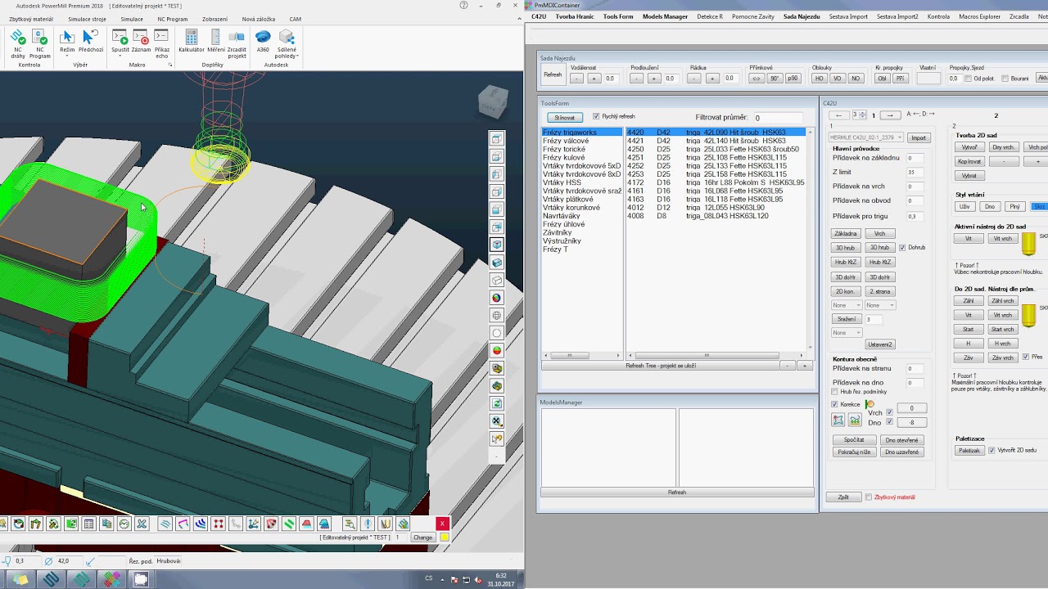Toggle the Dno checkbox under Korekce

pyautogui.click(x=890, y=422)
